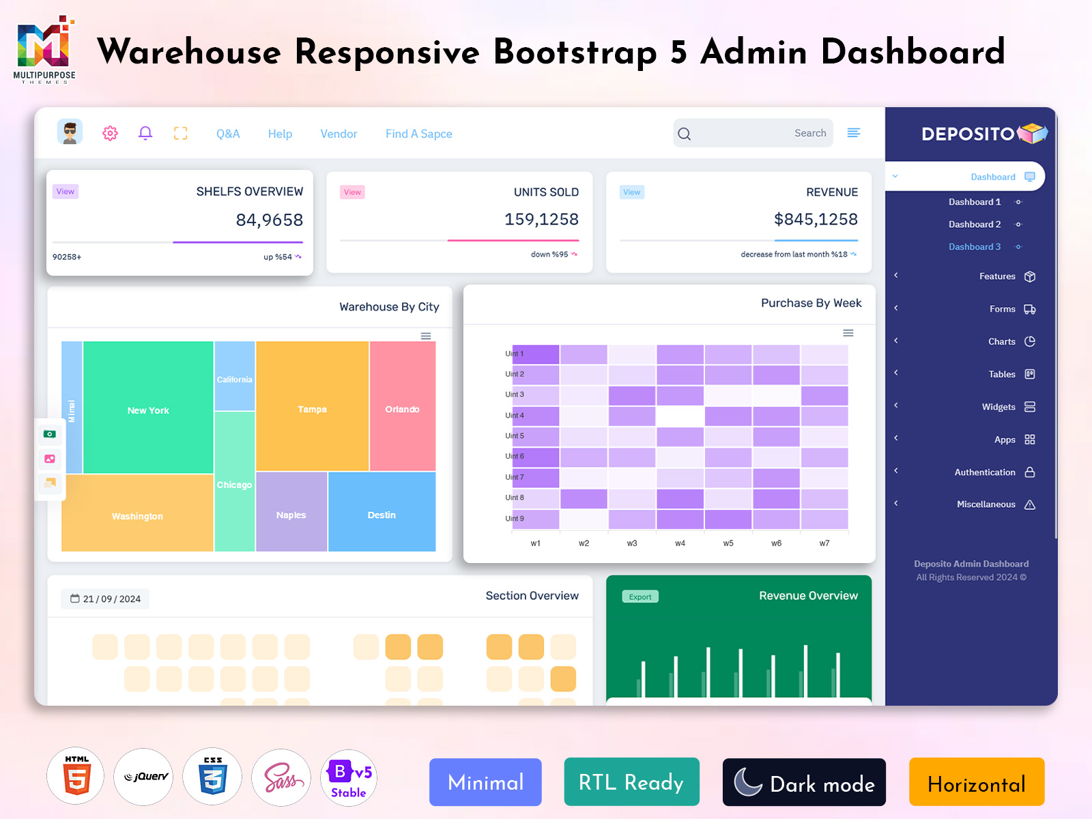Image resolution: width=1092 pixels, height=819 pixels.
Task: Select Dashboard 2 in sidebar
Action: 975,225
